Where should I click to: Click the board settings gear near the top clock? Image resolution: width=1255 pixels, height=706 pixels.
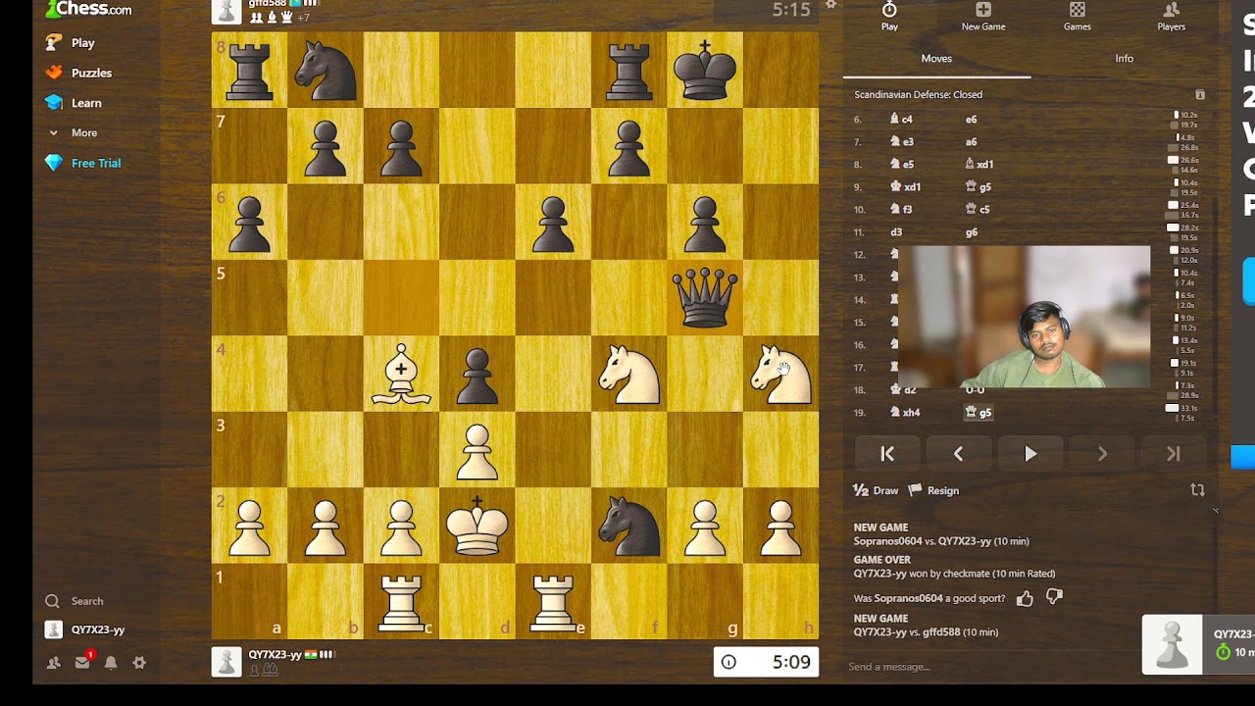coord(831,5)
